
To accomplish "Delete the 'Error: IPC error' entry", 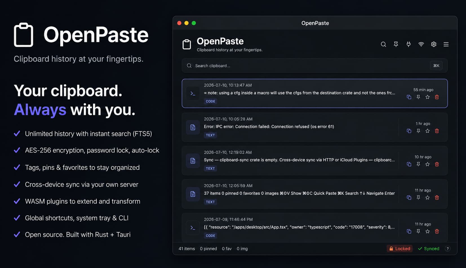I will 437,131.
